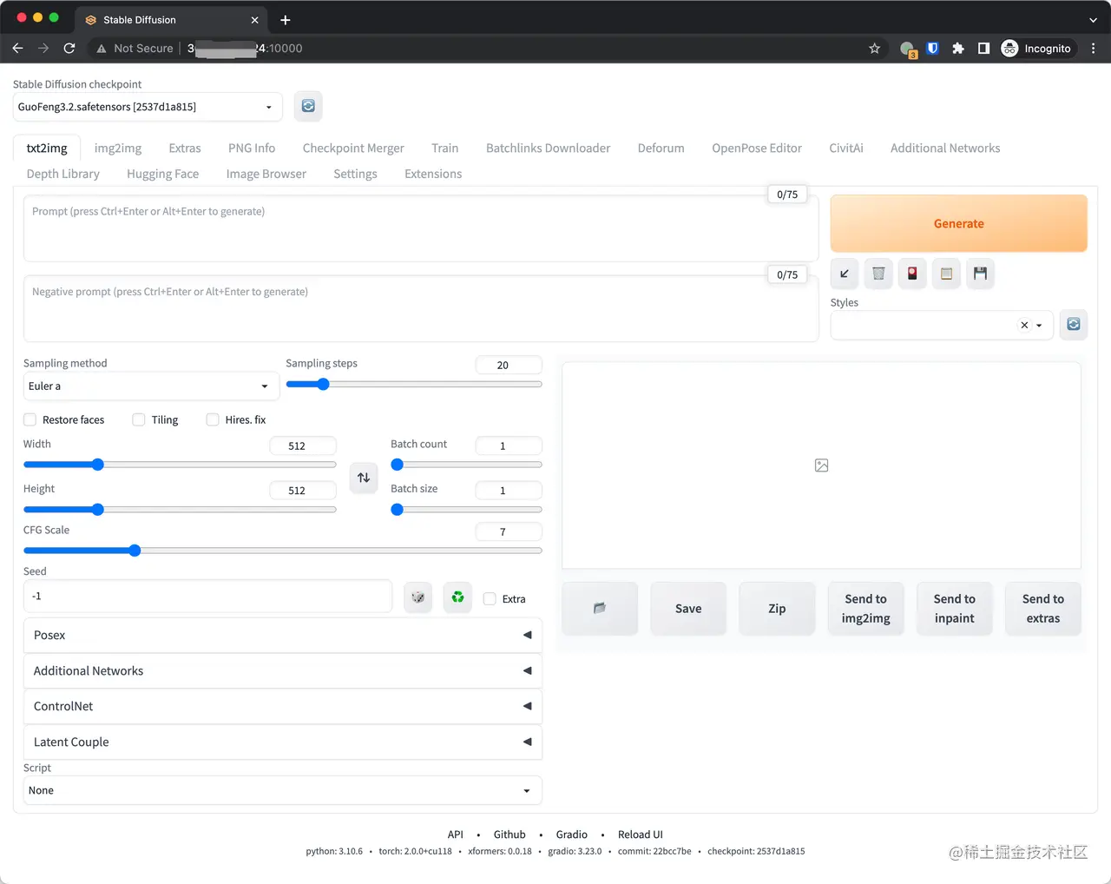Click the browser back arrow
The image size is (1111, 884).
coord(17,49)
